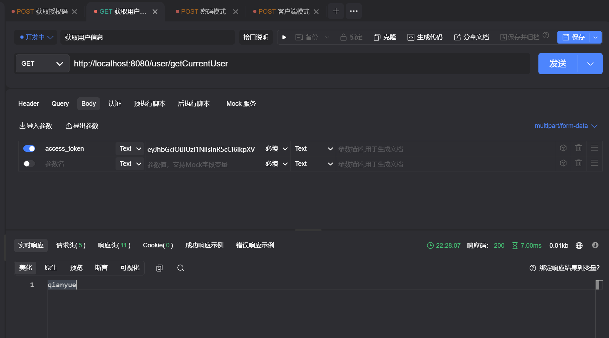Image resolution: width=609 pixels, height=338 pixels.
Task: Switch response view to 预览
Action: pos(76,268)
